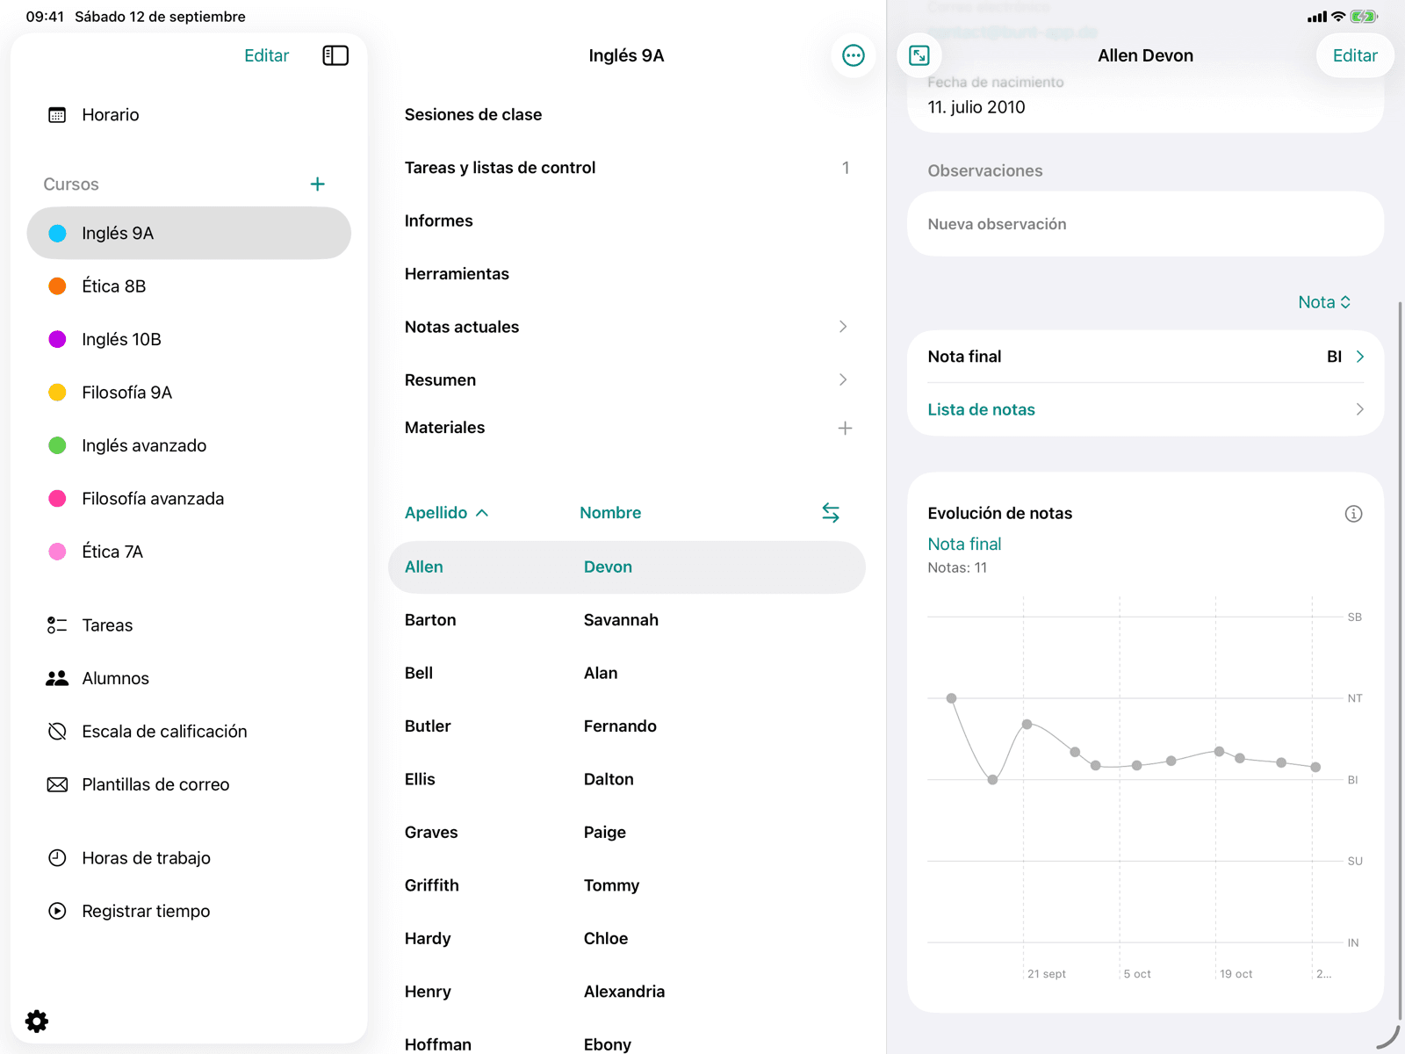Select Filosofía avanzada course
Image resolution: width=1405 pixels, height=1054 pixels.
(189, 499)
